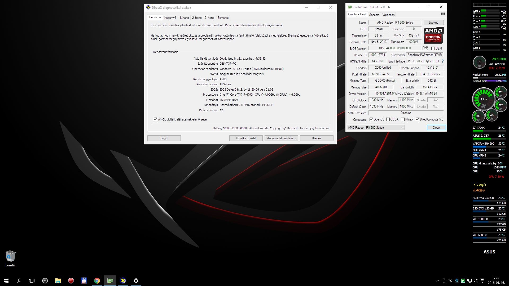Click the BIOS Version field 015.044.000.009.000000

point(395,48)
